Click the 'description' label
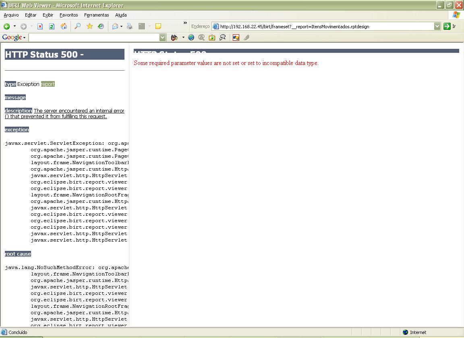Image resolution: width=464 pixels, height=338 pixels. point(19,111)
